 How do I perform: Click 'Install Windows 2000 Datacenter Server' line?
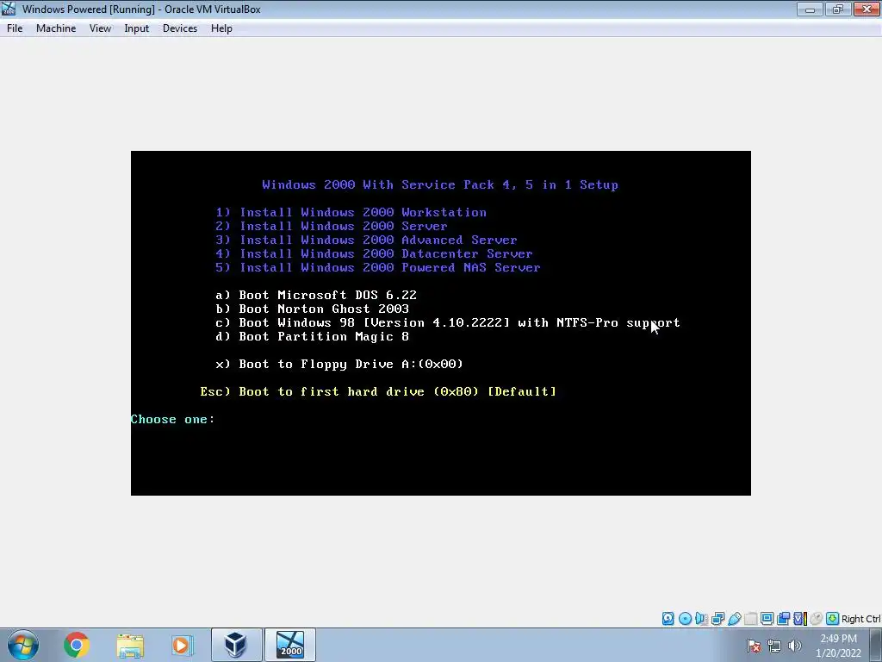coord(374,253)
